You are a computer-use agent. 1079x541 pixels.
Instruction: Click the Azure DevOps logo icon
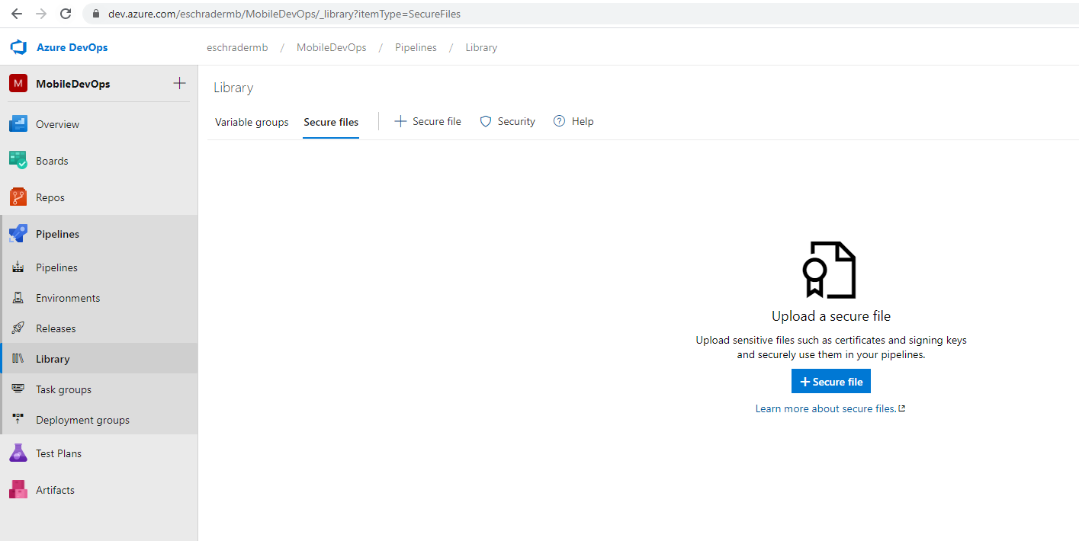coord(18,47)
